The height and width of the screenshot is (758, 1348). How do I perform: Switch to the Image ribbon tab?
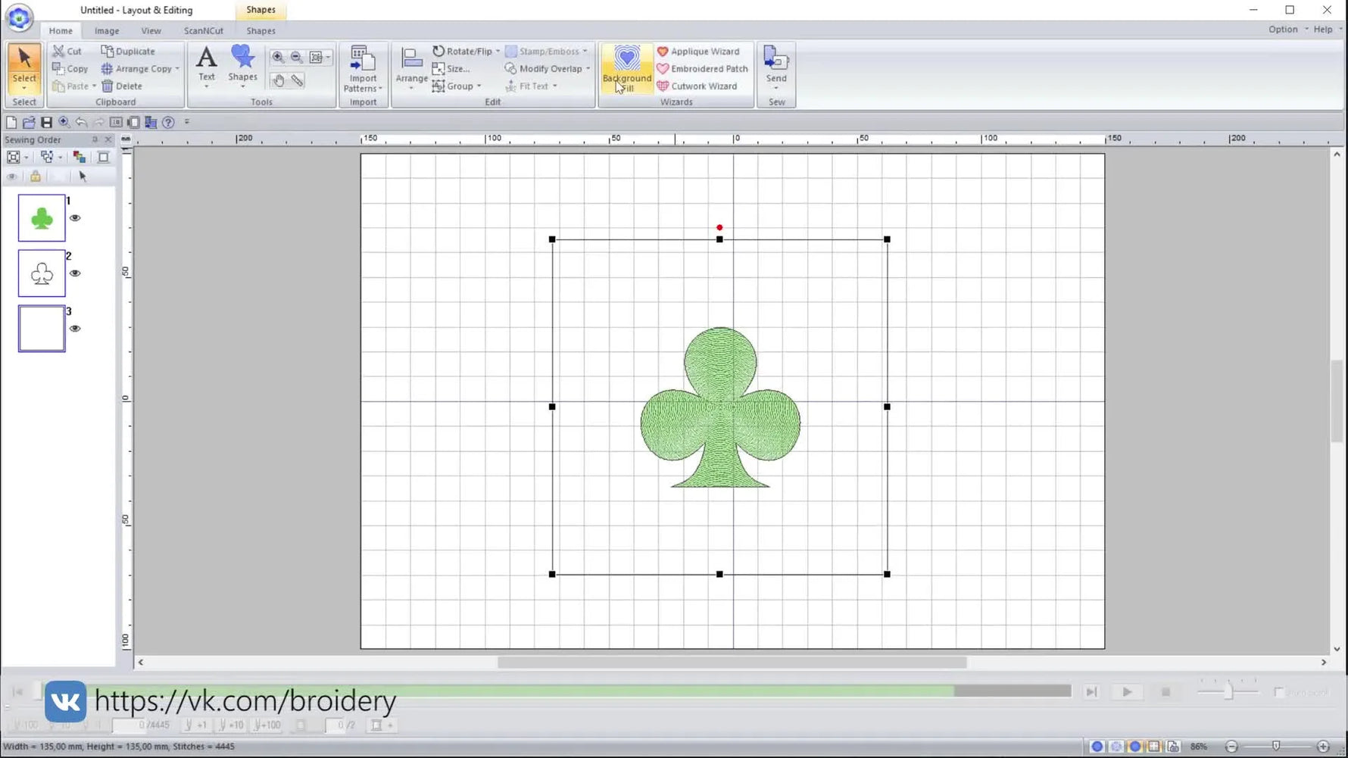[x=107, y=30]
